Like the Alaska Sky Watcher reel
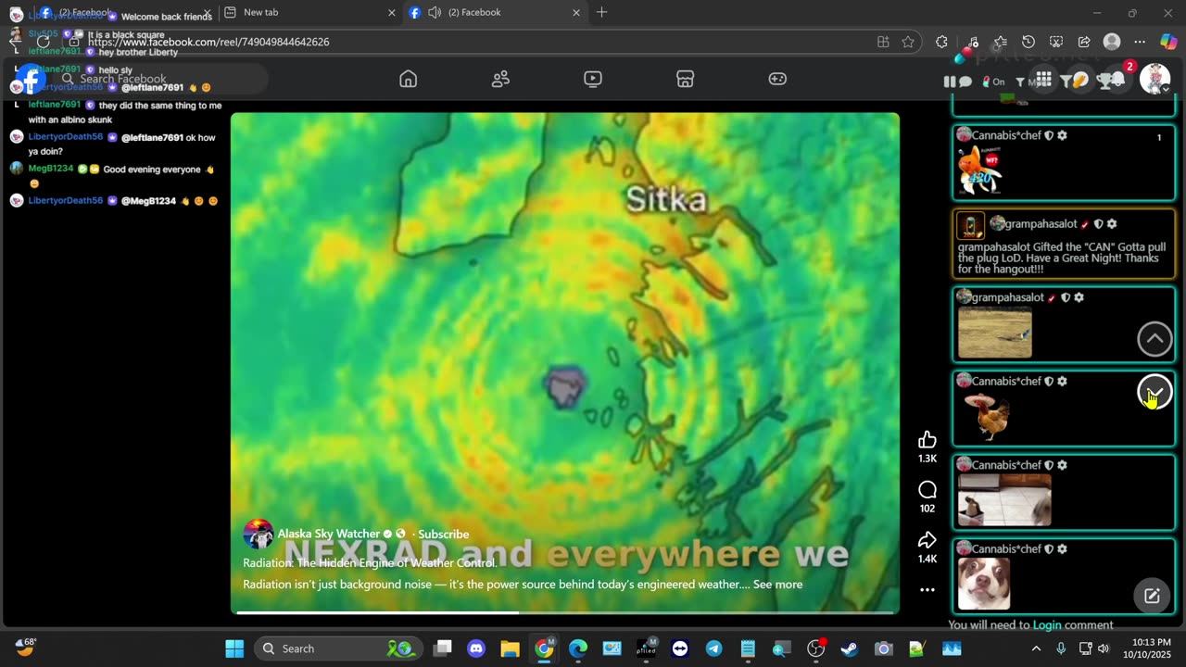Viewport: 1186px width, 667px height. pos(927,440)
